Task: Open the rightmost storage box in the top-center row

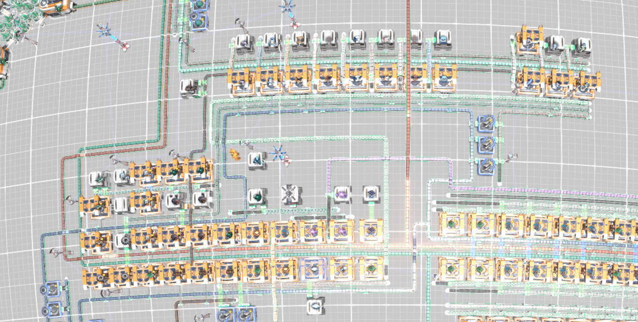Action: (x=442, y=38)
